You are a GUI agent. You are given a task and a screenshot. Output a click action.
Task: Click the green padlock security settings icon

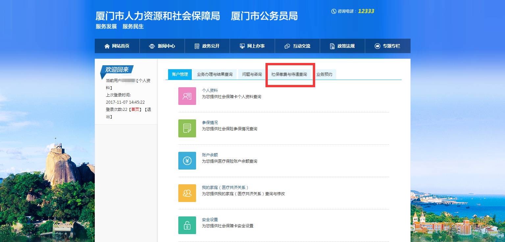[x=187, y=225]
